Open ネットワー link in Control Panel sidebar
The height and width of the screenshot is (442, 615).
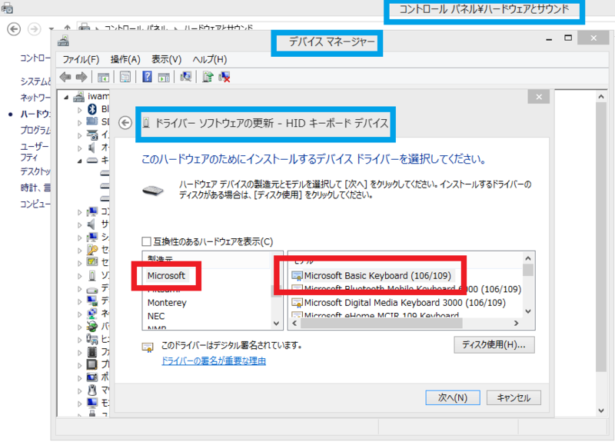[x=35, y=98]
